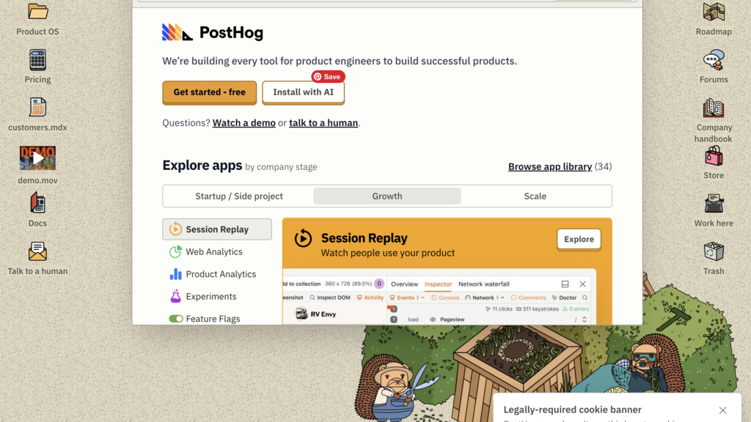Open the Pricing calculator desktop icon
751x422 pixels.
[x=37, y=60]
